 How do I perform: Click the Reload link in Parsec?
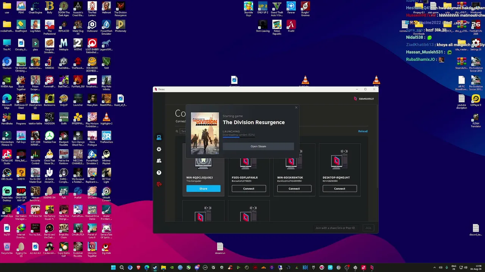tap(363, 131)
